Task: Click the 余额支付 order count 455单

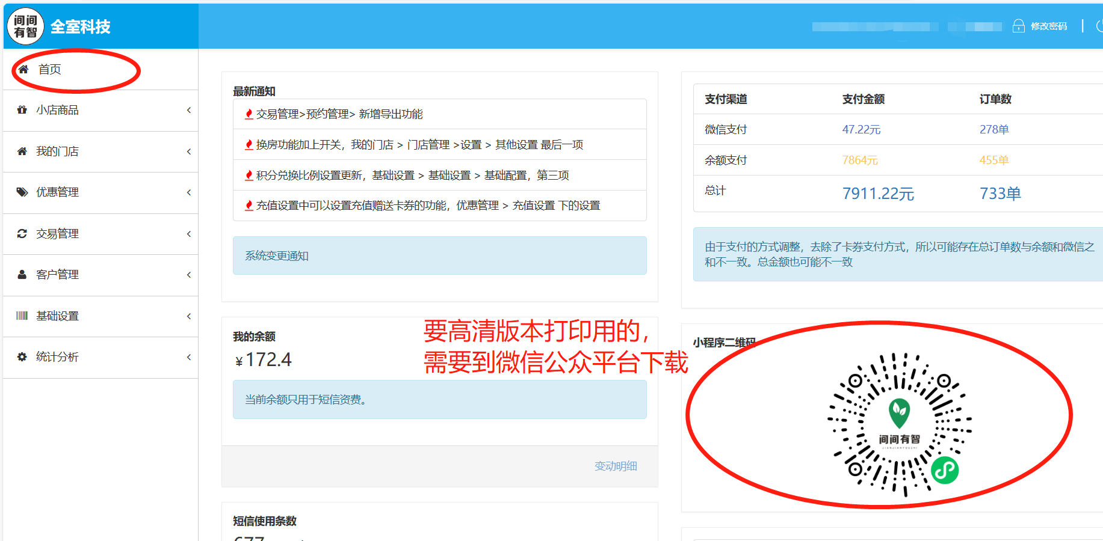Action: click(x=994, y=160)
